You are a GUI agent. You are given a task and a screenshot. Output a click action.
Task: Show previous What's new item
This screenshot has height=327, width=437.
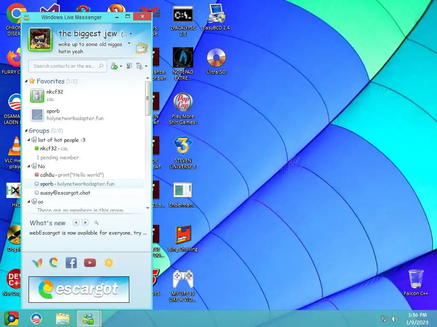(x=76, y=222)
